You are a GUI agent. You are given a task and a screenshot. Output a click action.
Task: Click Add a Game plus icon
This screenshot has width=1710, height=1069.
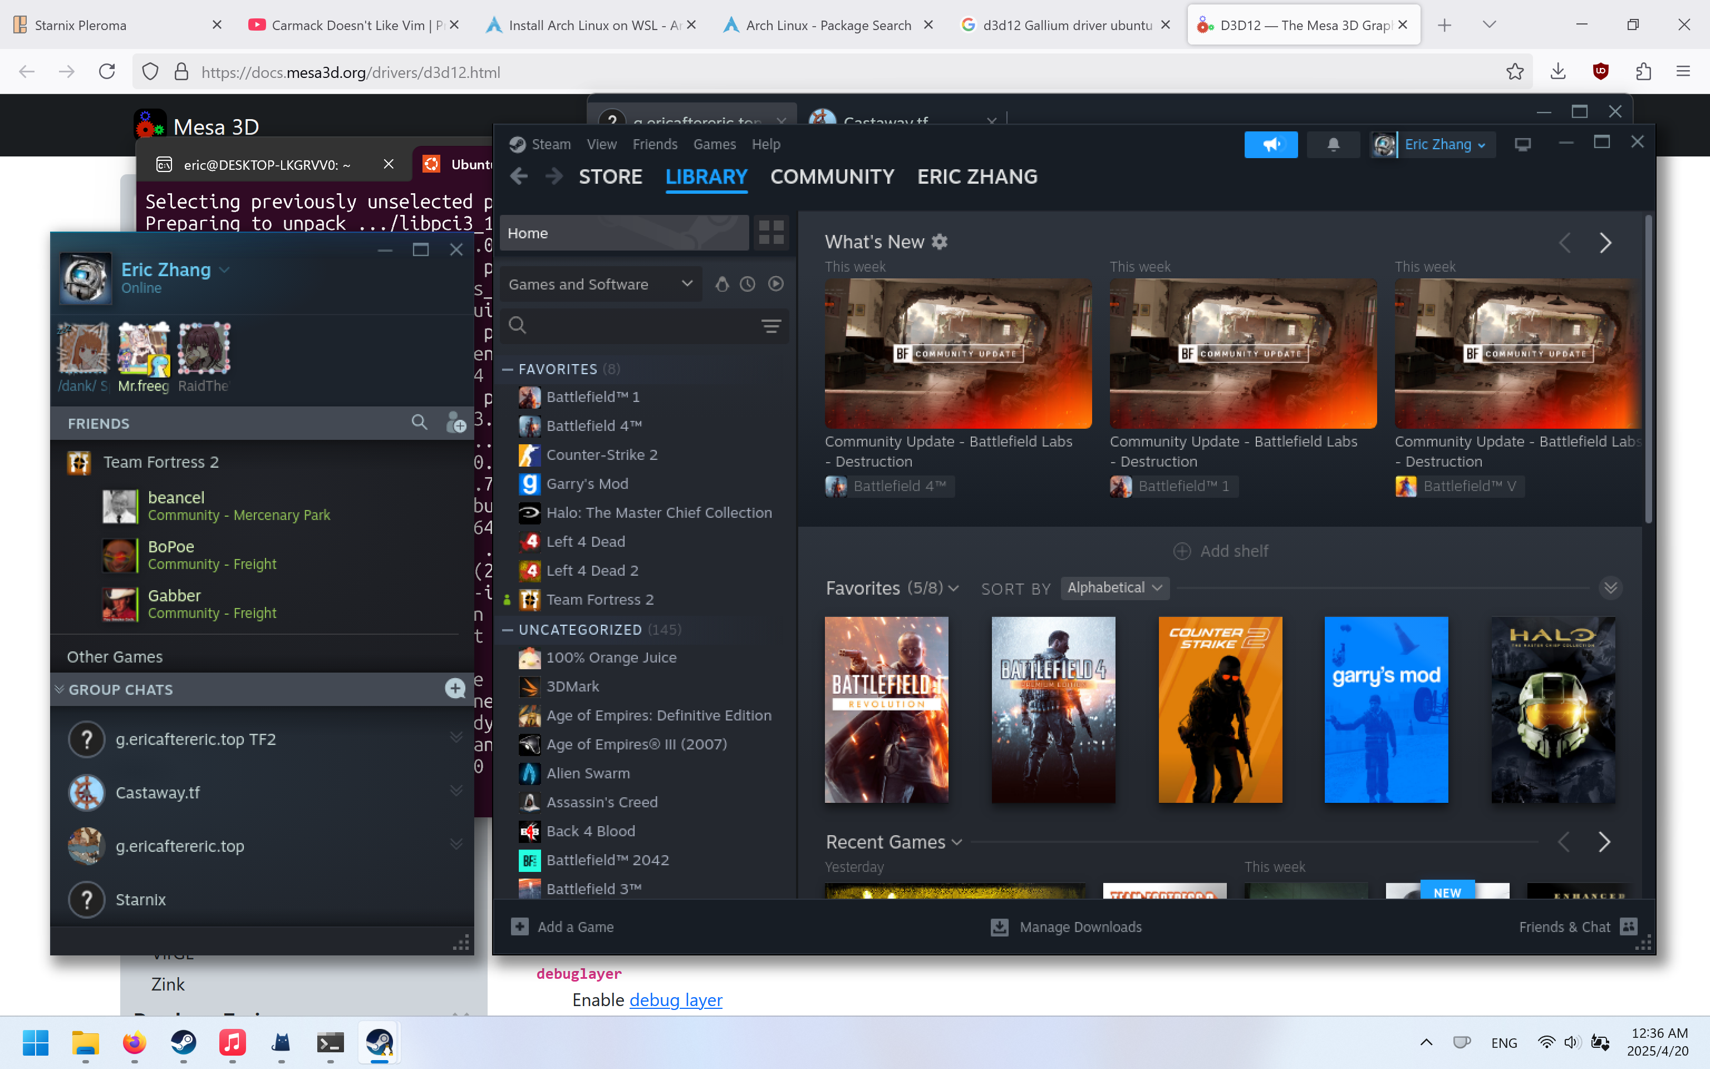519,926
